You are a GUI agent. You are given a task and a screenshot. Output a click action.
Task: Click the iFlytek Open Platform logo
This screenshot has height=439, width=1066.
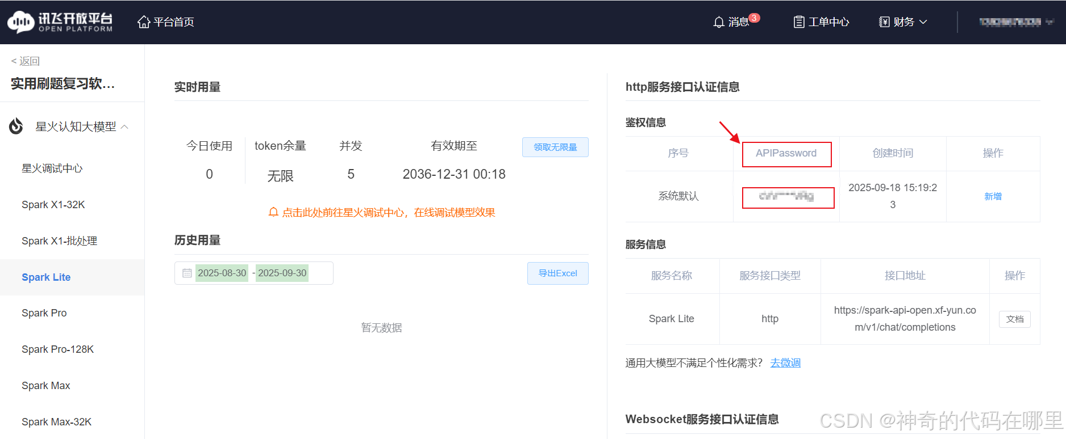pos(60,22)
